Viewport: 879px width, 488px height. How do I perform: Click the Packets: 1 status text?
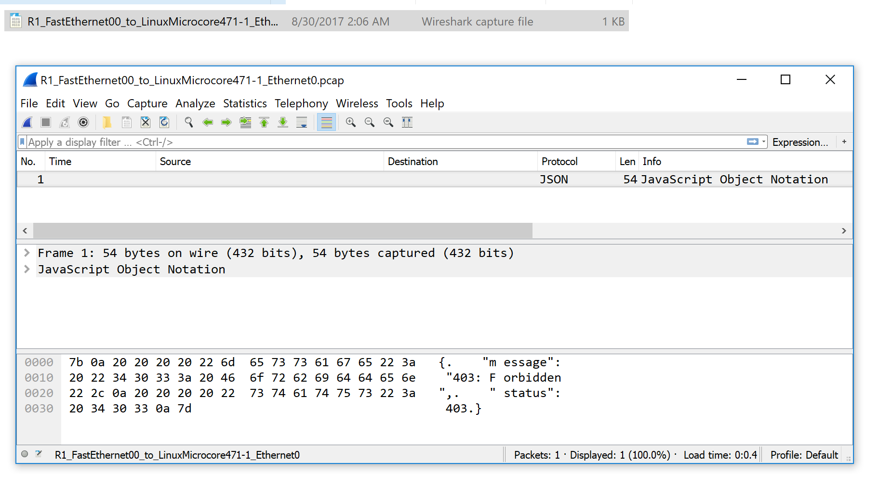pos(537,455)
